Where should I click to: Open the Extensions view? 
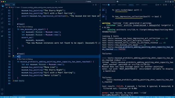coord(2,23)
